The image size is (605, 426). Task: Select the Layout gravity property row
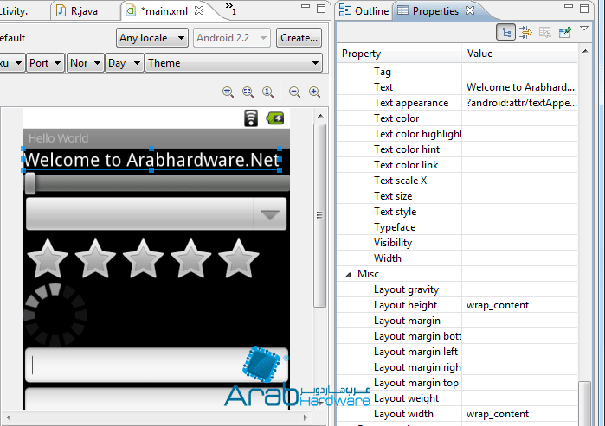pos(457,289)
